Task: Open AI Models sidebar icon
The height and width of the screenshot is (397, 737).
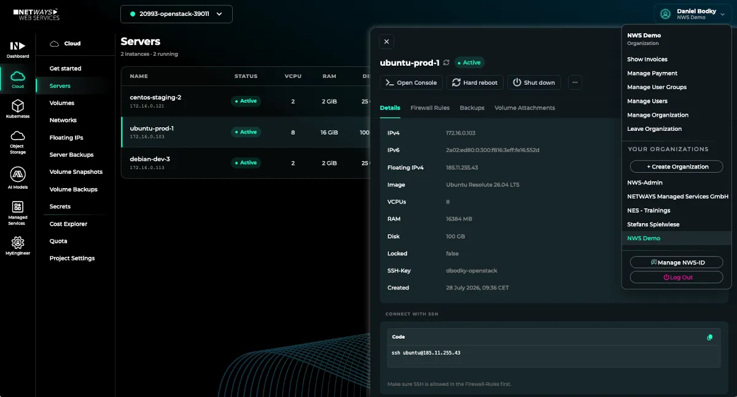Action: point(18,178)
